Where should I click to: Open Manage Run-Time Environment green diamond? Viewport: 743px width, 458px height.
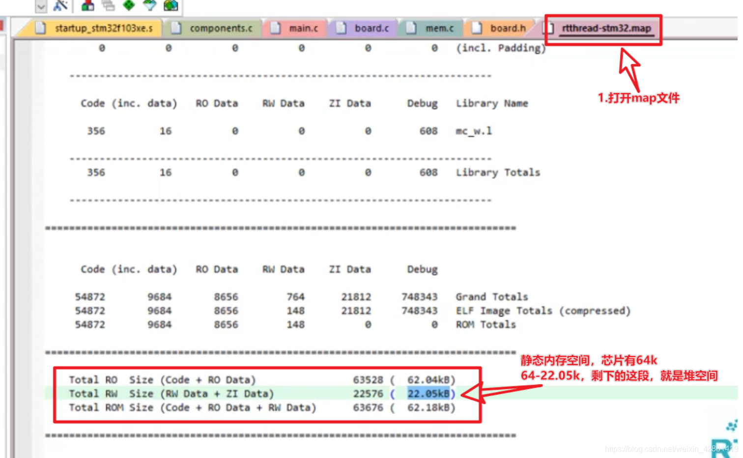click(129, 5)
